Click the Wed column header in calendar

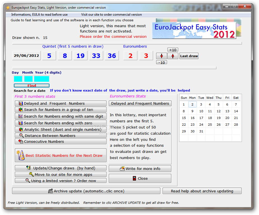pos(210,98)
